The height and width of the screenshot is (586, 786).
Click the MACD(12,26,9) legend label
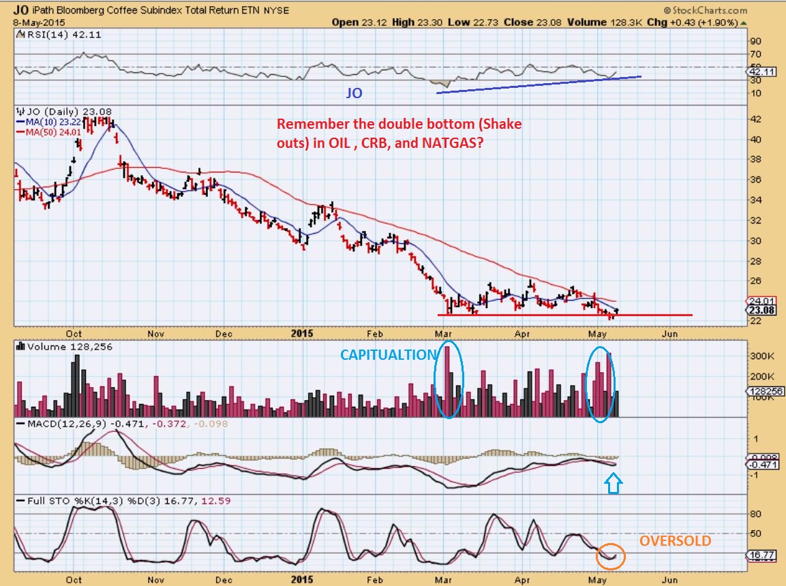(x=67, y=424)
